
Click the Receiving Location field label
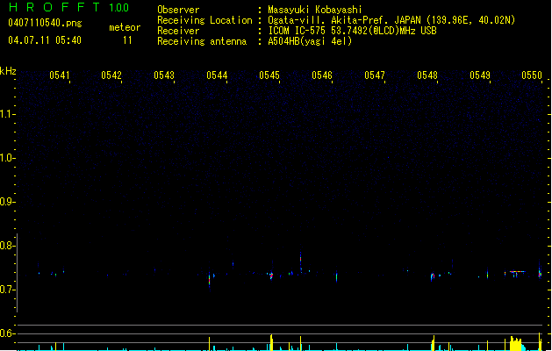(204, 20)
